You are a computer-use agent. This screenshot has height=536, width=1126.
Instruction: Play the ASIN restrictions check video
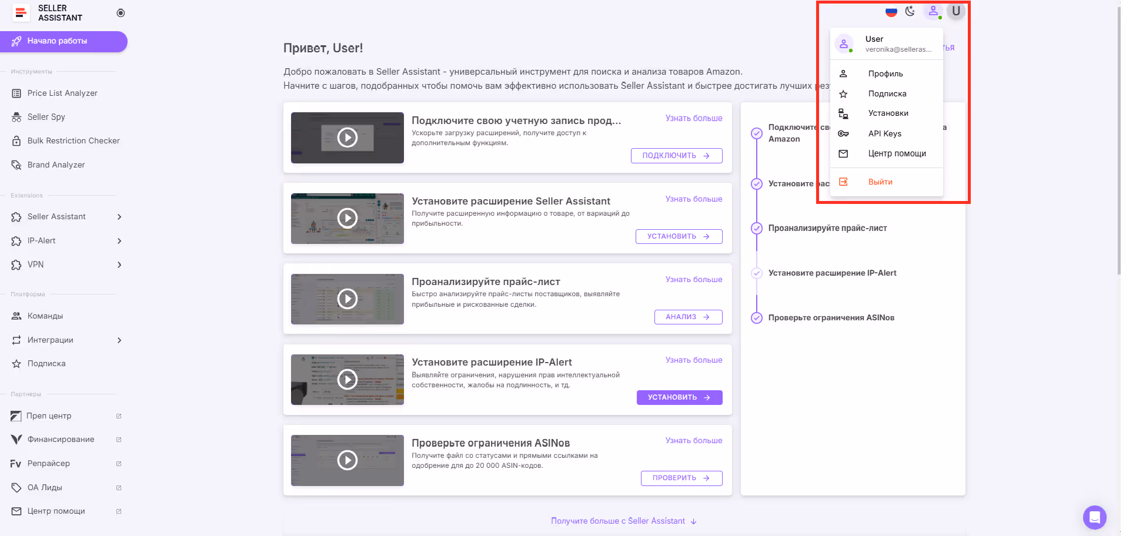coord(348,460)
